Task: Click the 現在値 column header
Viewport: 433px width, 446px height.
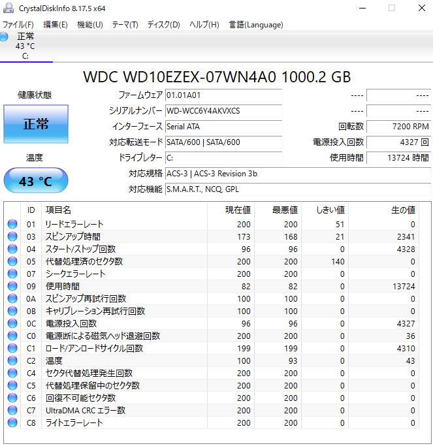Action: point(231,210)
